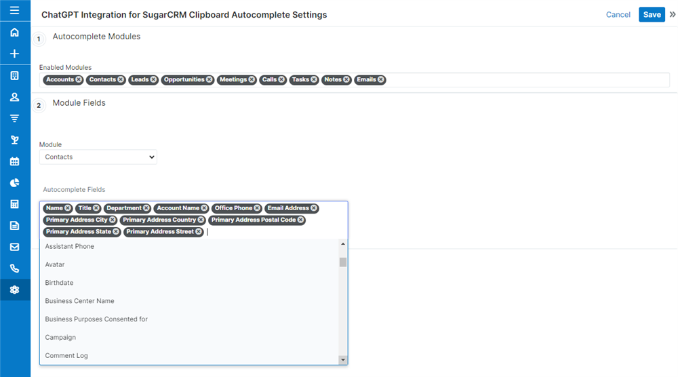
Task: Click the Cancel link
Action: click(x=618, y=15)
